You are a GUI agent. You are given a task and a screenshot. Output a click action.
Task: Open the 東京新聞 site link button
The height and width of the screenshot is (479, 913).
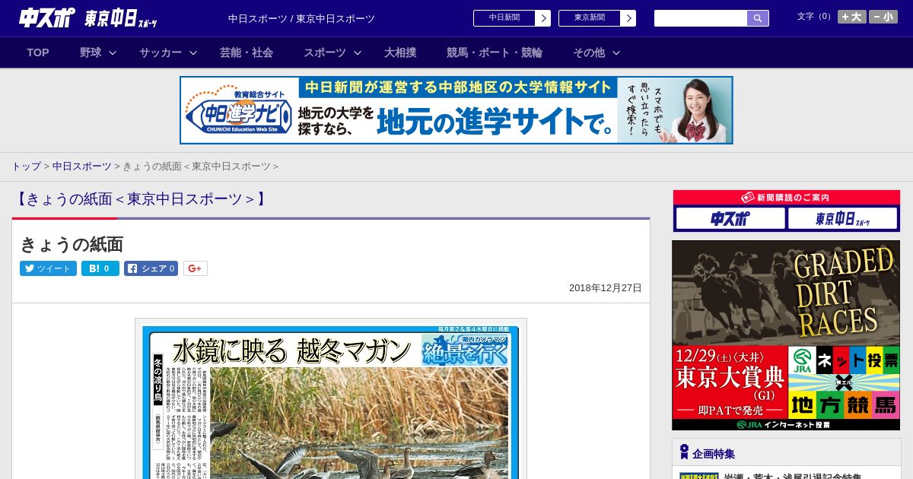[x=589, y=18]
